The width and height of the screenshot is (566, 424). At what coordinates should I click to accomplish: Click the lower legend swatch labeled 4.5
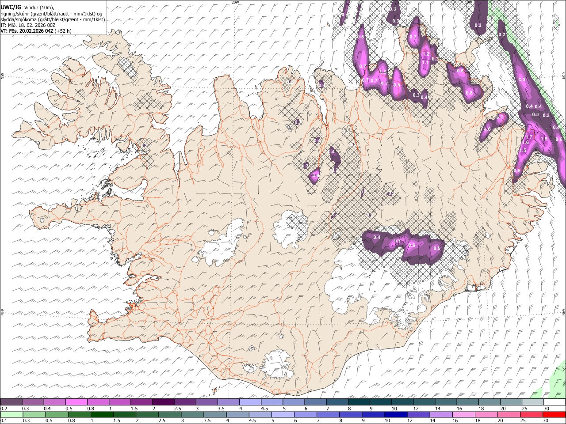(x=260, y=414)
